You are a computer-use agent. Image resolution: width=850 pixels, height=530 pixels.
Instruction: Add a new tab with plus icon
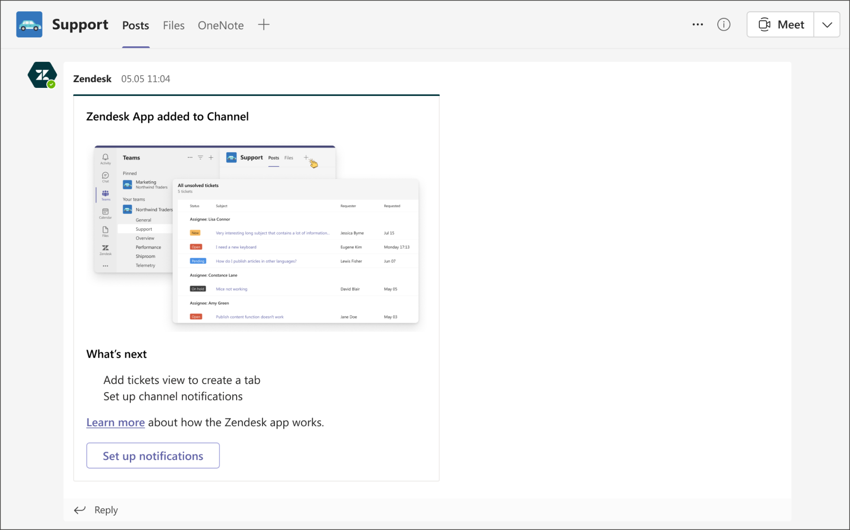pos(264,25)
